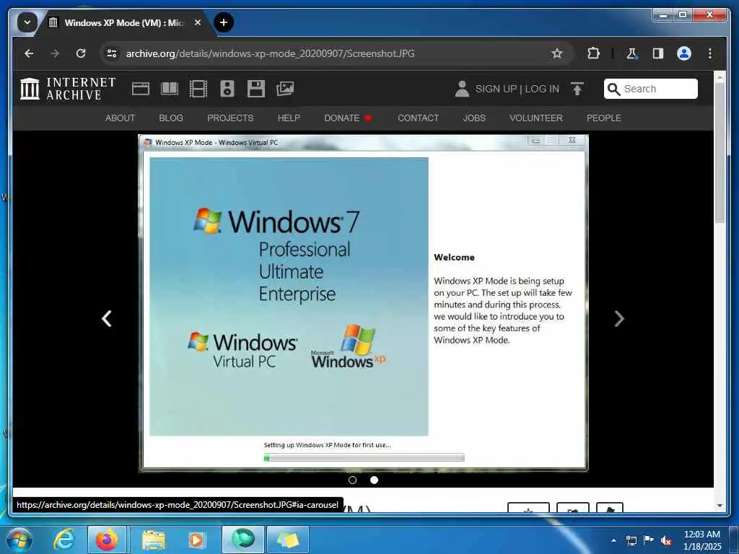
Task: Open the Images icon
Action: click(x=285, y=89)
